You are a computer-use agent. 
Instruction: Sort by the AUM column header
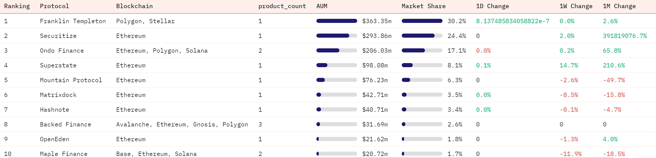[322, 6]
